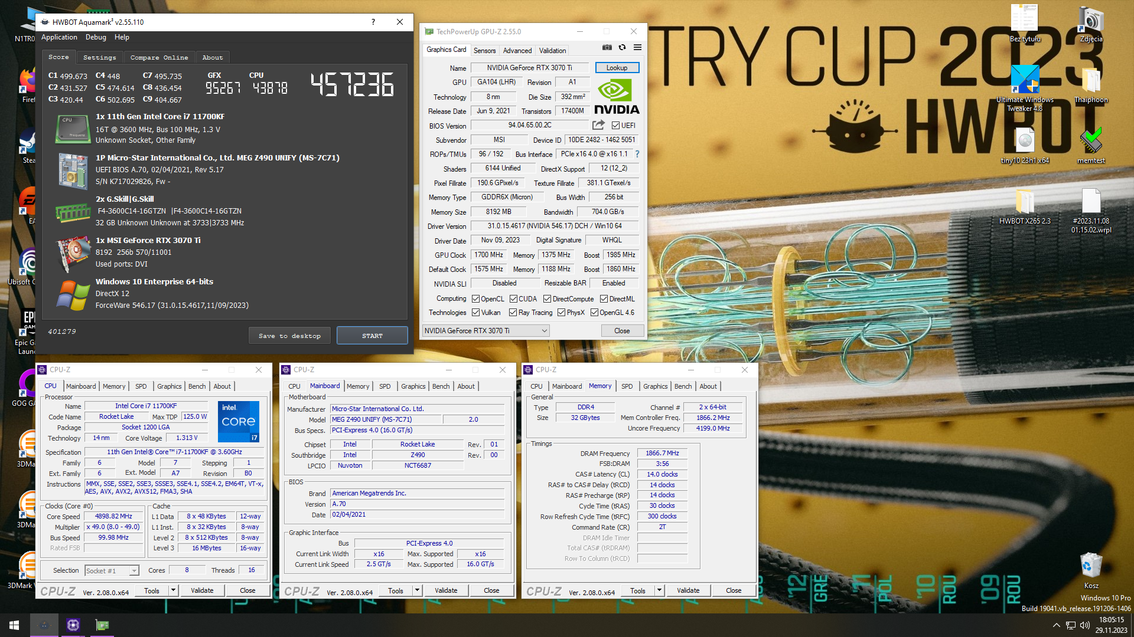Switch to Compare Online tab in Aquamark
1134x637 pixels.
click(x=159, y=57)
